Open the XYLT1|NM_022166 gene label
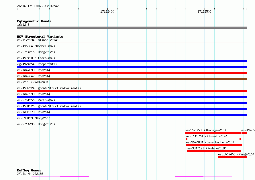The image size is (255, 180). (x=30, y=174)
